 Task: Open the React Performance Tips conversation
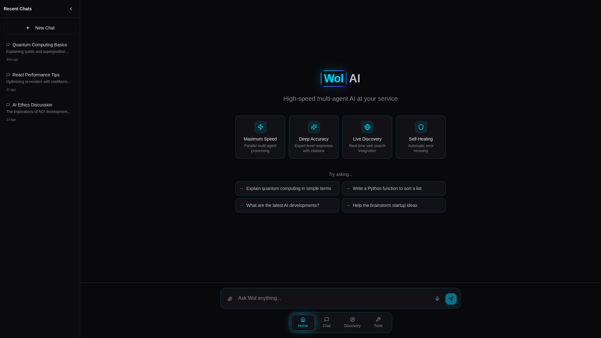pos(36,75)
